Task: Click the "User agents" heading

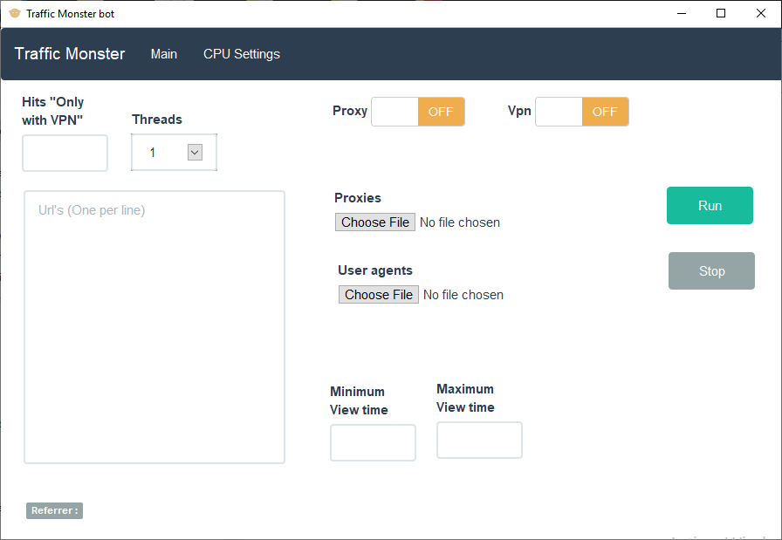Action: click(375, 270)
